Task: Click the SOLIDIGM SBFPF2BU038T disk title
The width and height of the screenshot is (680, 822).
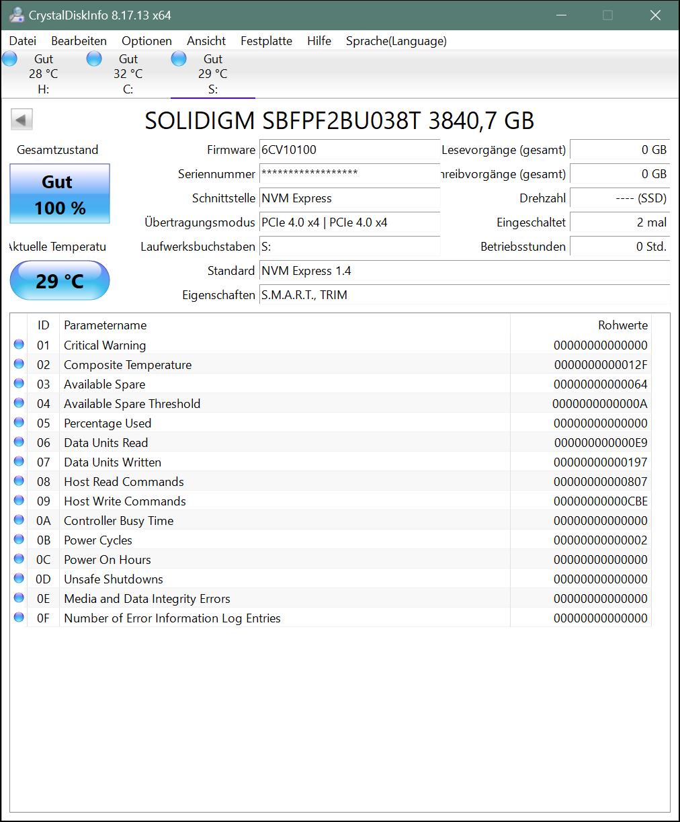Action: pos(339,121)
